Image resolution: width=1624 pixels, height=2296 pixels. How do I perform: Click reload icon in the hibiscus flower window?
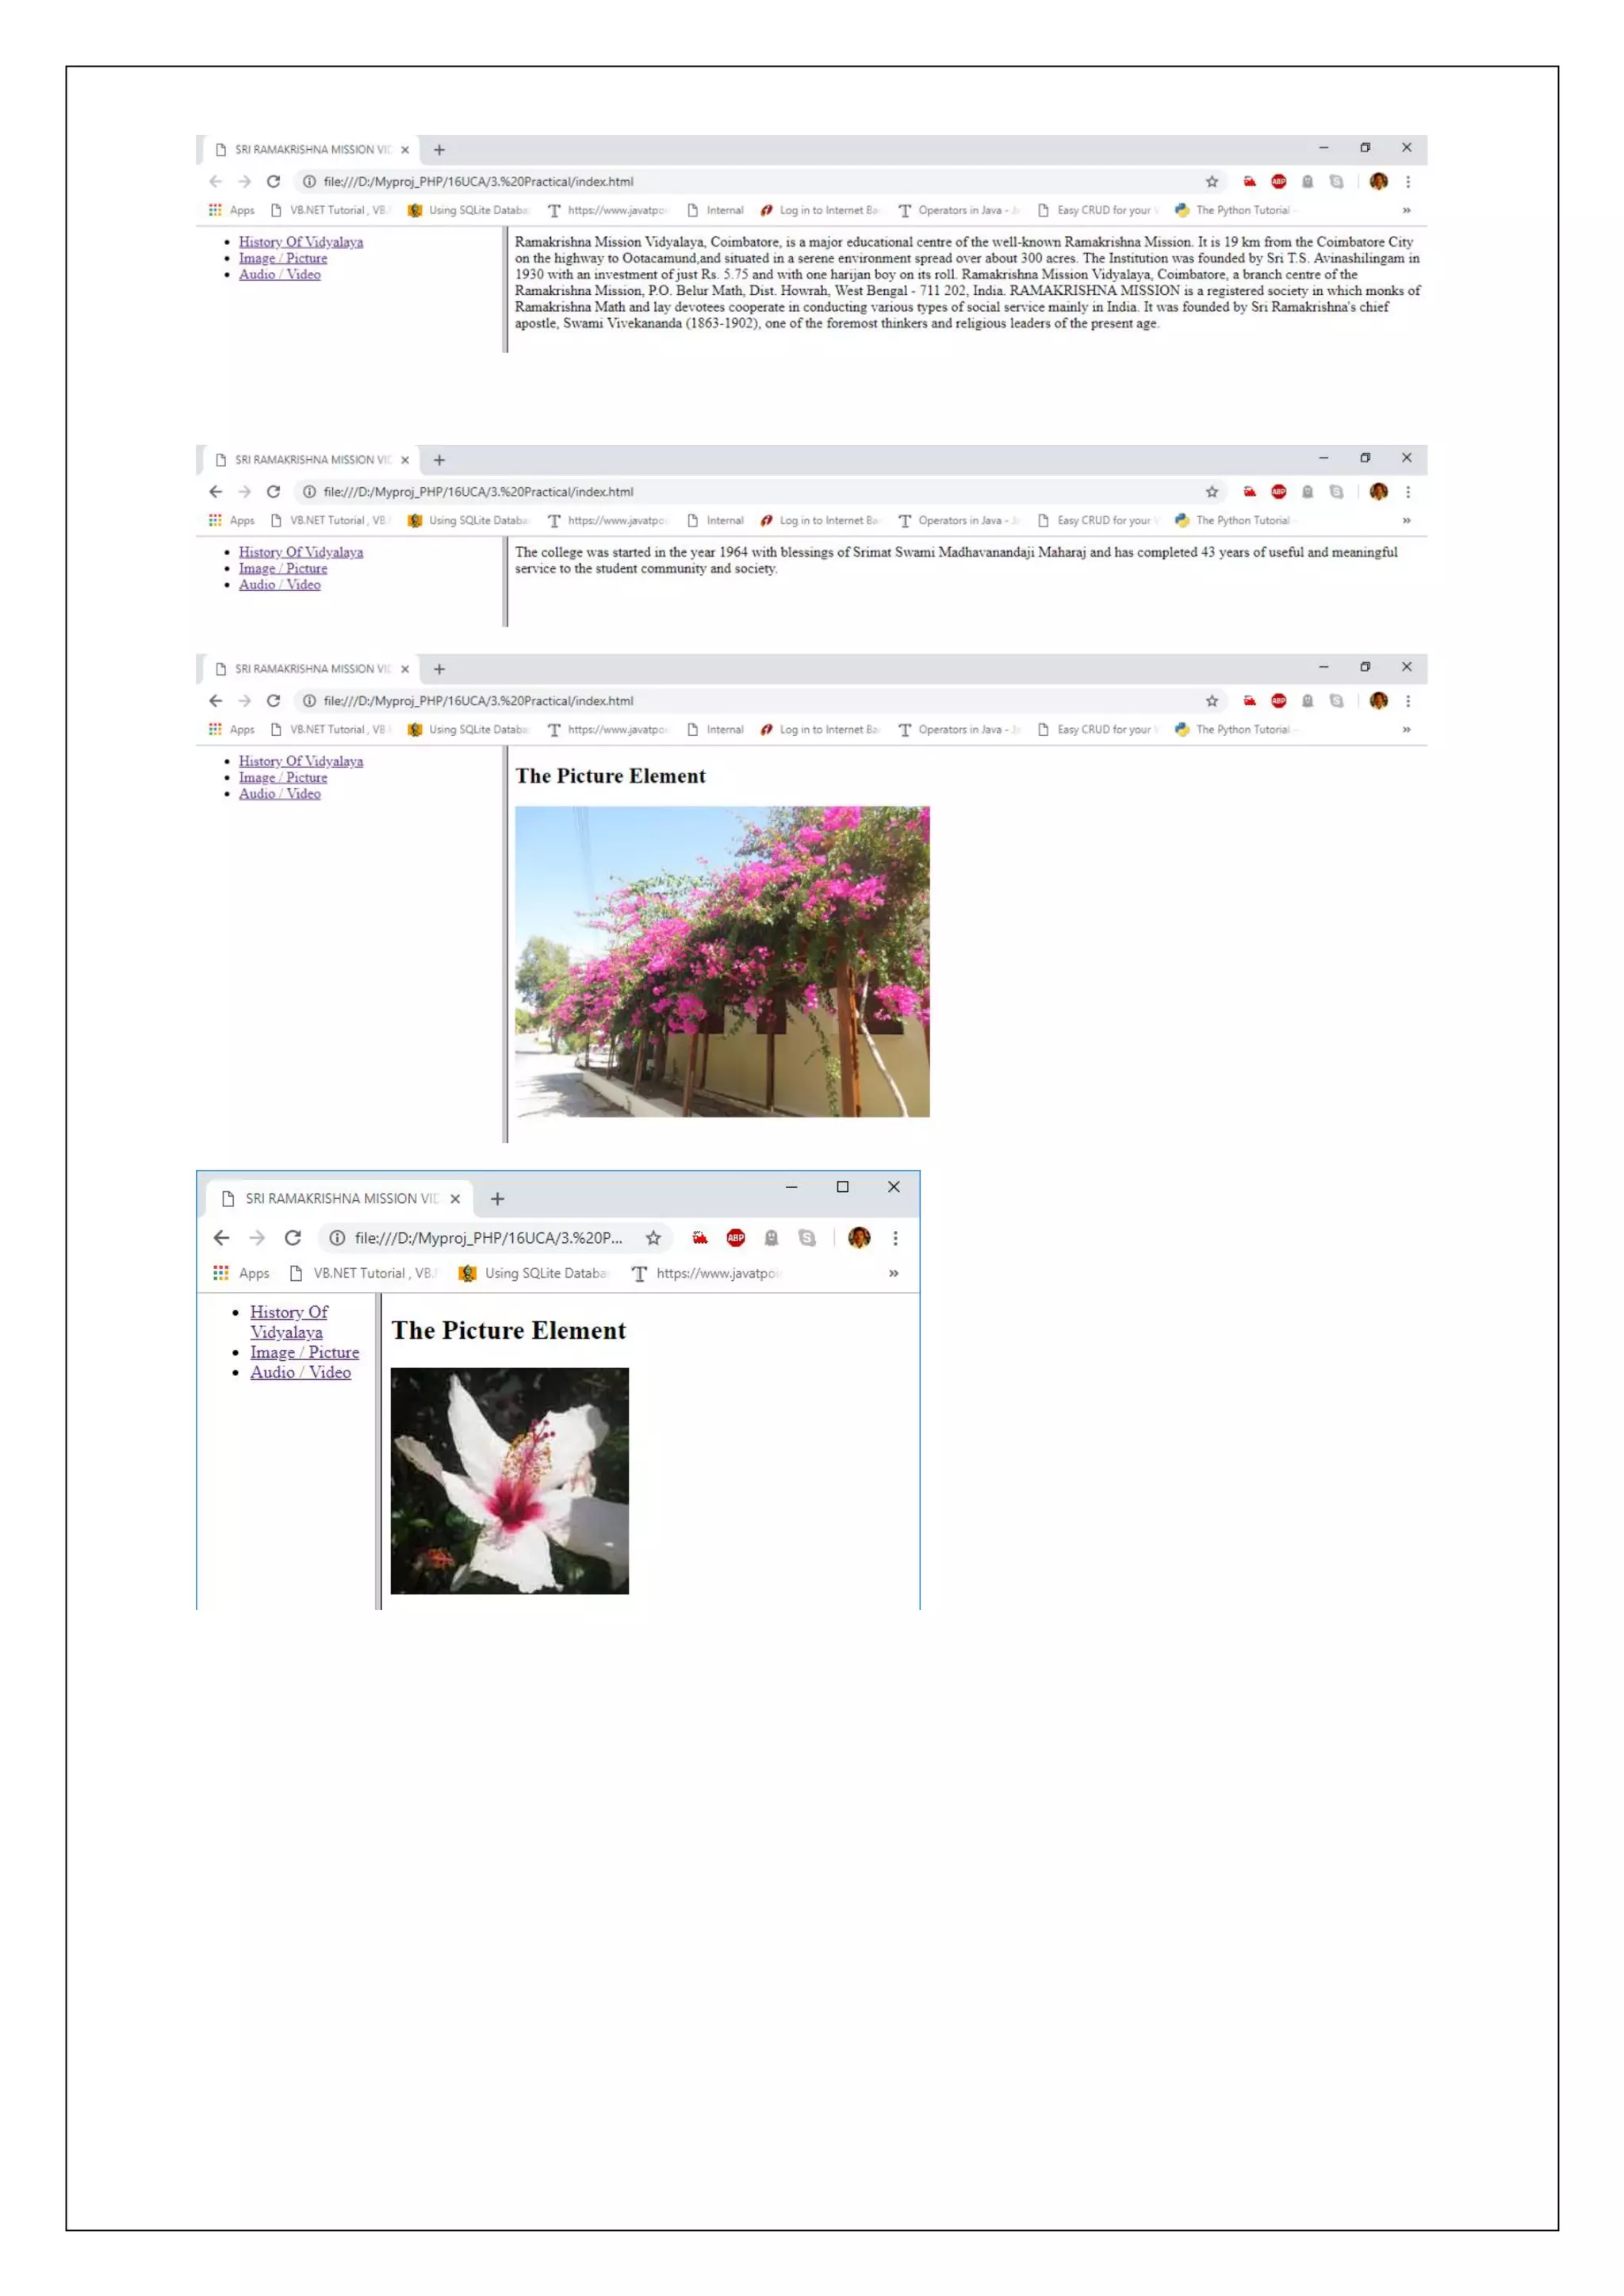tap(293, 1238)
